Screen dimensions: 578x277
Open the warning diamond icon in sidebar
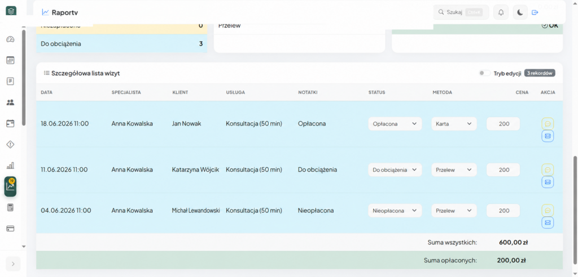click(x=11, y=145)
